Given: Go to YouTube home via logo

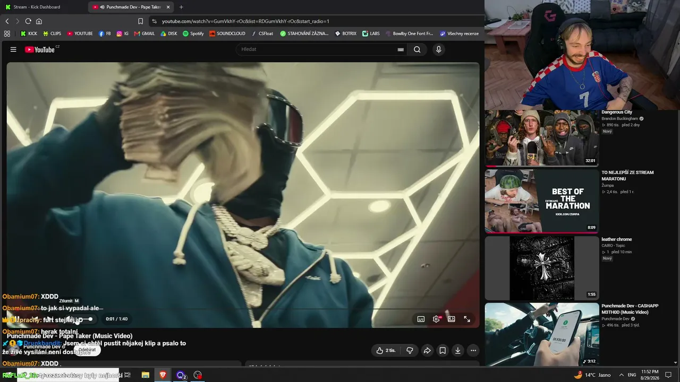Looking at the screenshot, I should point(40,49).
